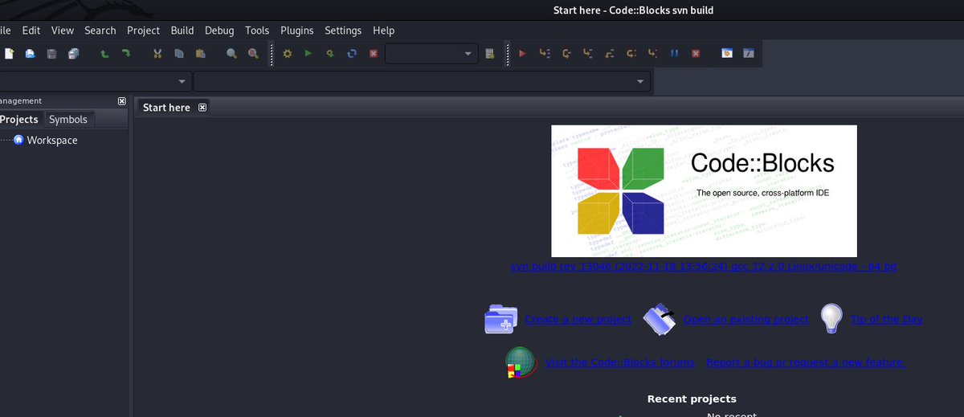Screen dimensions: 964x417
Task: Click the Show select target dialog icon
Action: click(x=489, y=54)
